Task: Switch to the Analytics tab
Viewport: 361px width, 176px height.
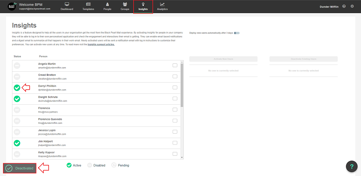Action: [x=162, y=6]
